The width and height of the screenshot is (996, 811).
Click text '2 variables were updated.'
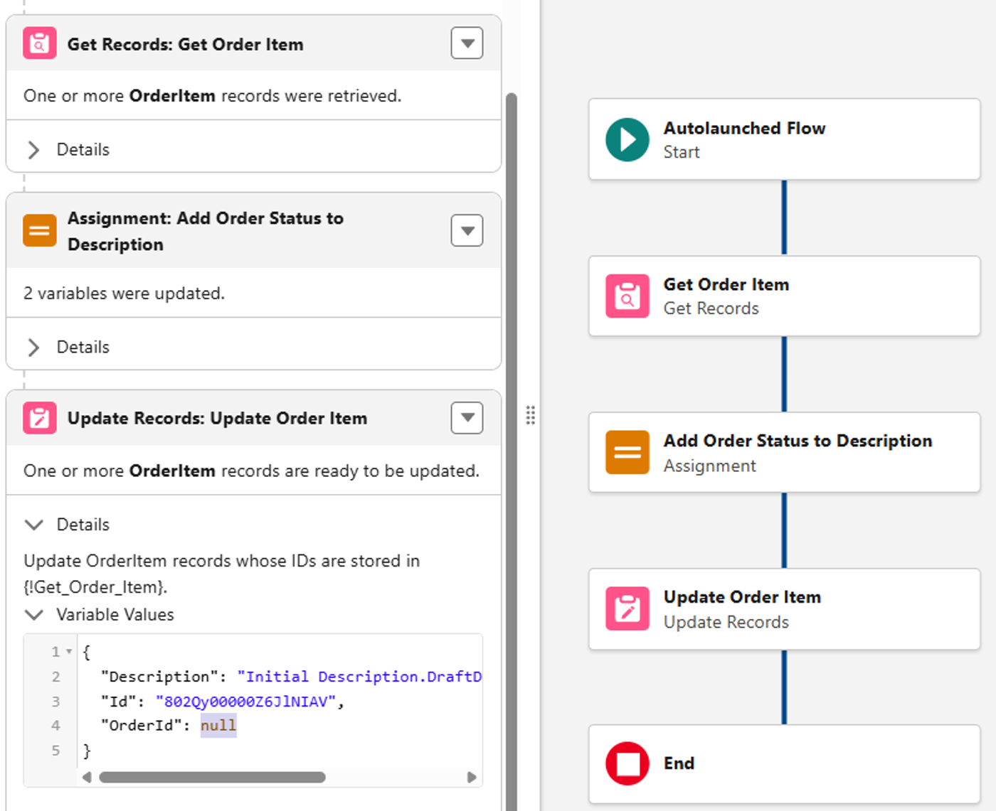[x=124, y=293]
